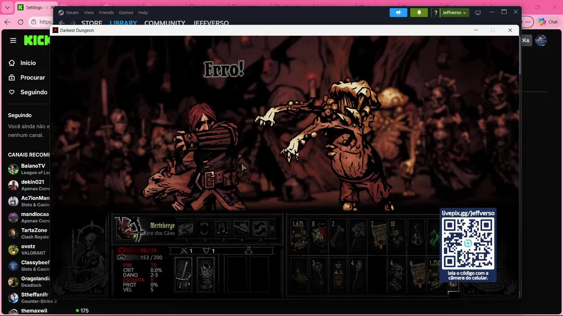This screenshot has height=316, width=563.
Task: Open Steam notifications bell
Action: tap(419, 12)
